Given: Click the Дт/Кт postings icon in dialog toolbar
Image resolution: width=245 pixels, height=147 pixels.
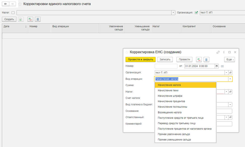Looking at the screenshot, I should pos(199,59).
